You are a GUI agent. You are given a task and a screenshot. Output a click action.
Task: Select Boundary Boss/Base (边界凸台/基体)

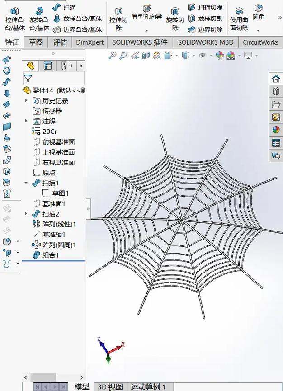[x=78, y=30]
